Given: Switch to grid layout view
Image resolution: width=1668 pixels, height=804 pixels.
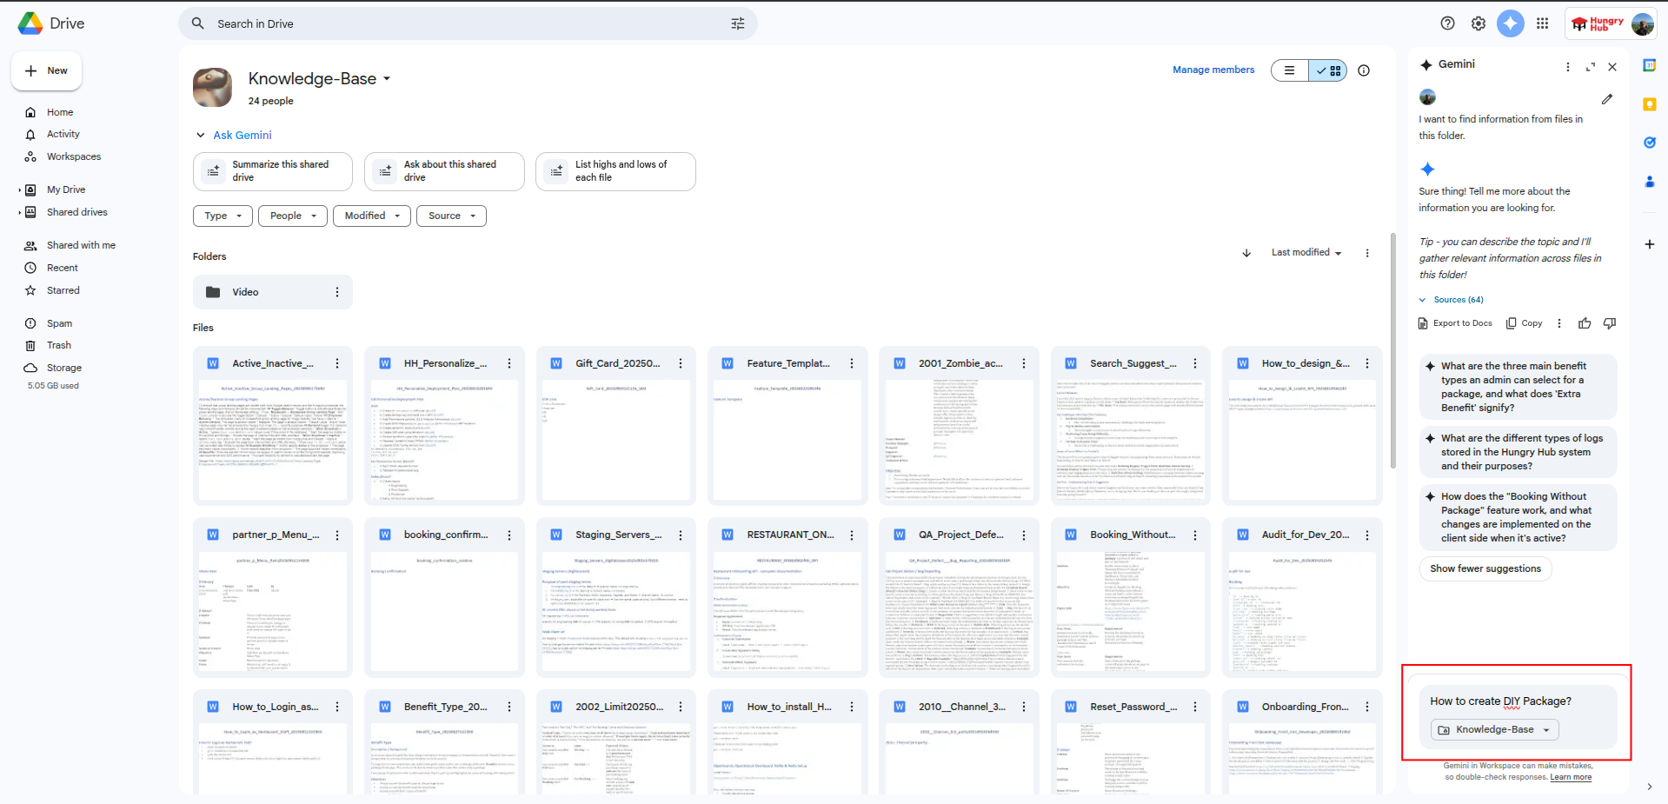Looking at the screenshot, I should coord(1328,70).
